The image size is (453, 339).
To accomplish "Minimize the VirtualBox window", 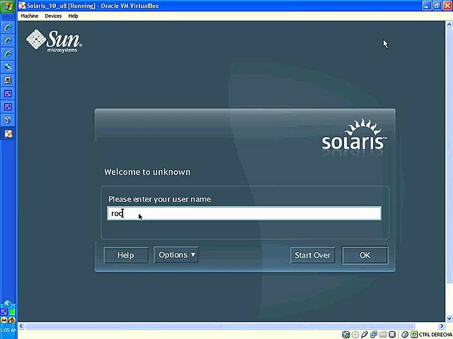I will click(x=427, y=6).
